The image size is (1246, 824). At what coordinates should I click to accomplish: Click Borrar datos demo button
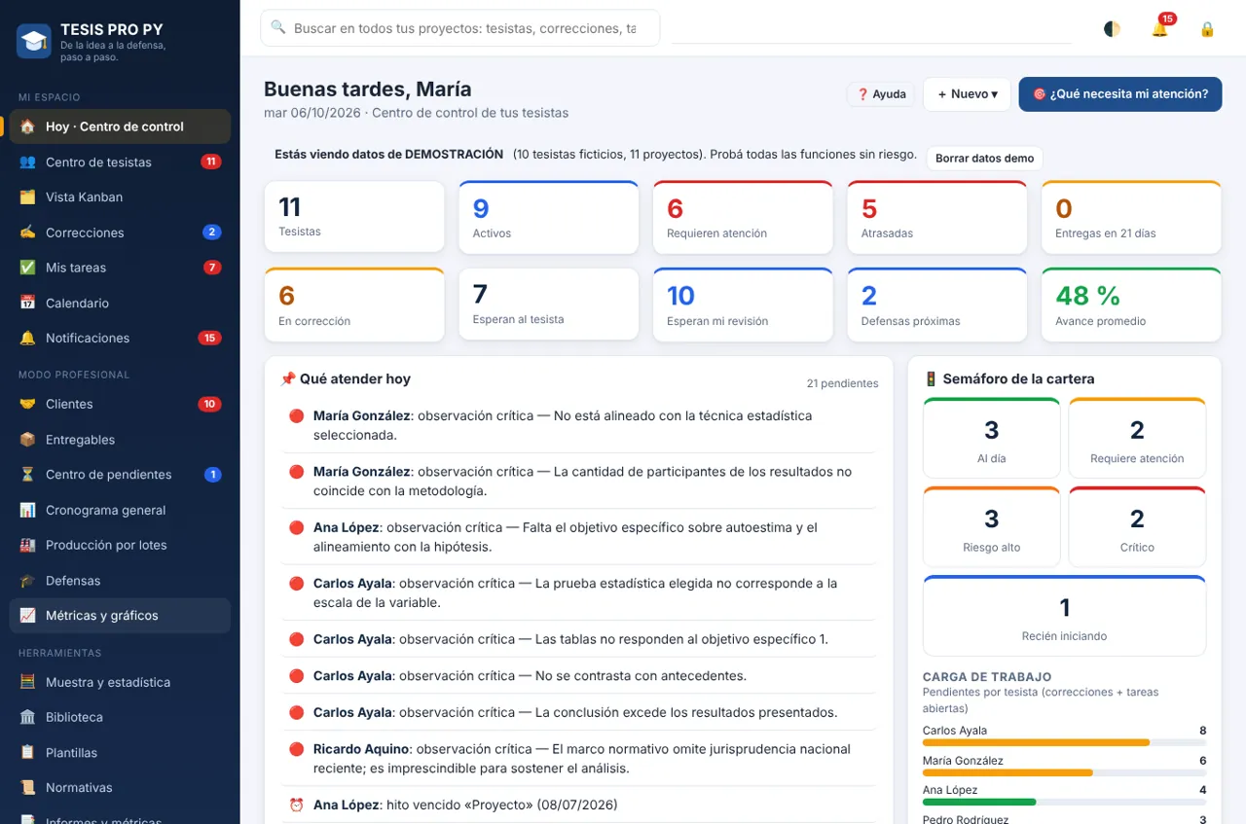point(984,159)
